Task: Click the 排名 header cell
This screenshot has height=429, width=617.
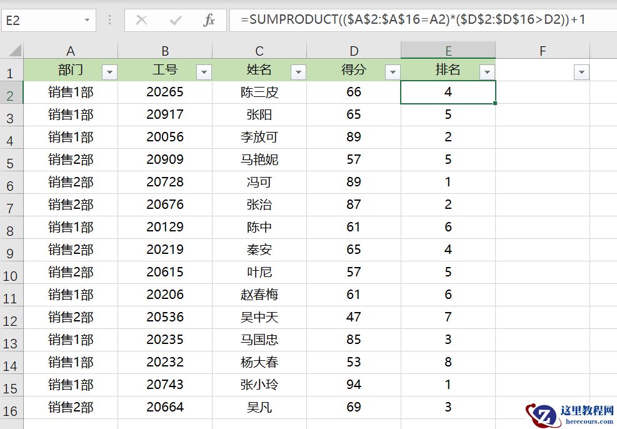Action: point(448,70)
